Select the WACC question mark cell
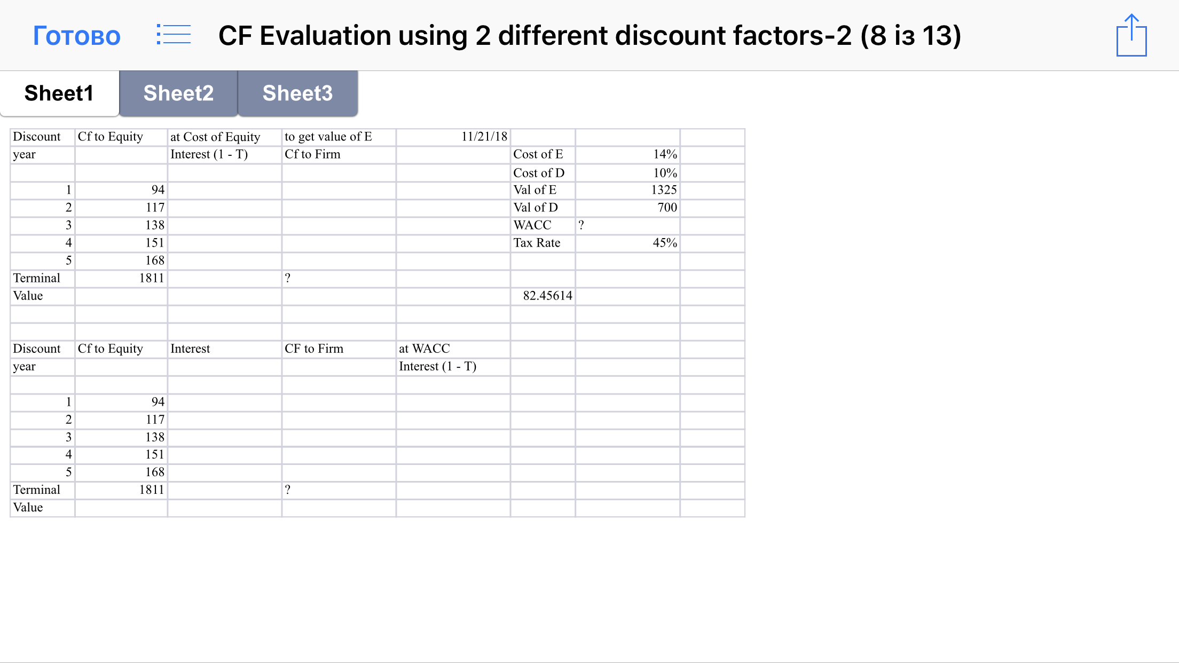 [x=627, y=226]
